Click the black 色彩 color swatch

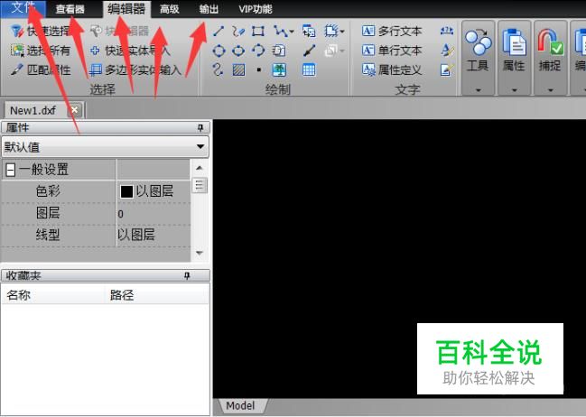coord(126,191)
